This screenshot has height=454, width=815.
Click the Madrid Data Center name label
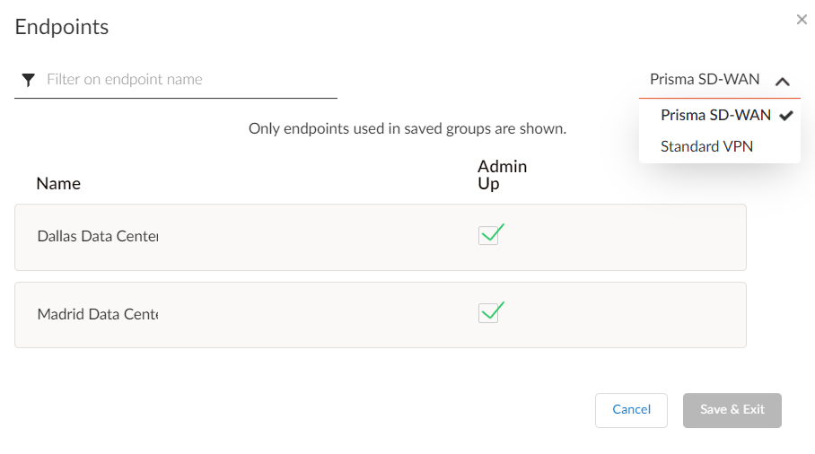(97, 315)
